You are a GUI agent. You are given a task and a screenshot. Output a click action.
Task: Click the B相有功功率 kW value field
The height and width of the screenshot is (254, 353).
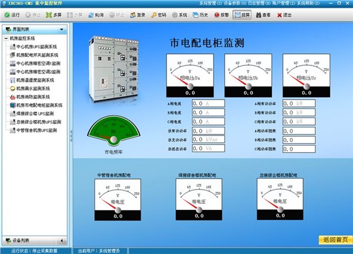pos(299,113)
